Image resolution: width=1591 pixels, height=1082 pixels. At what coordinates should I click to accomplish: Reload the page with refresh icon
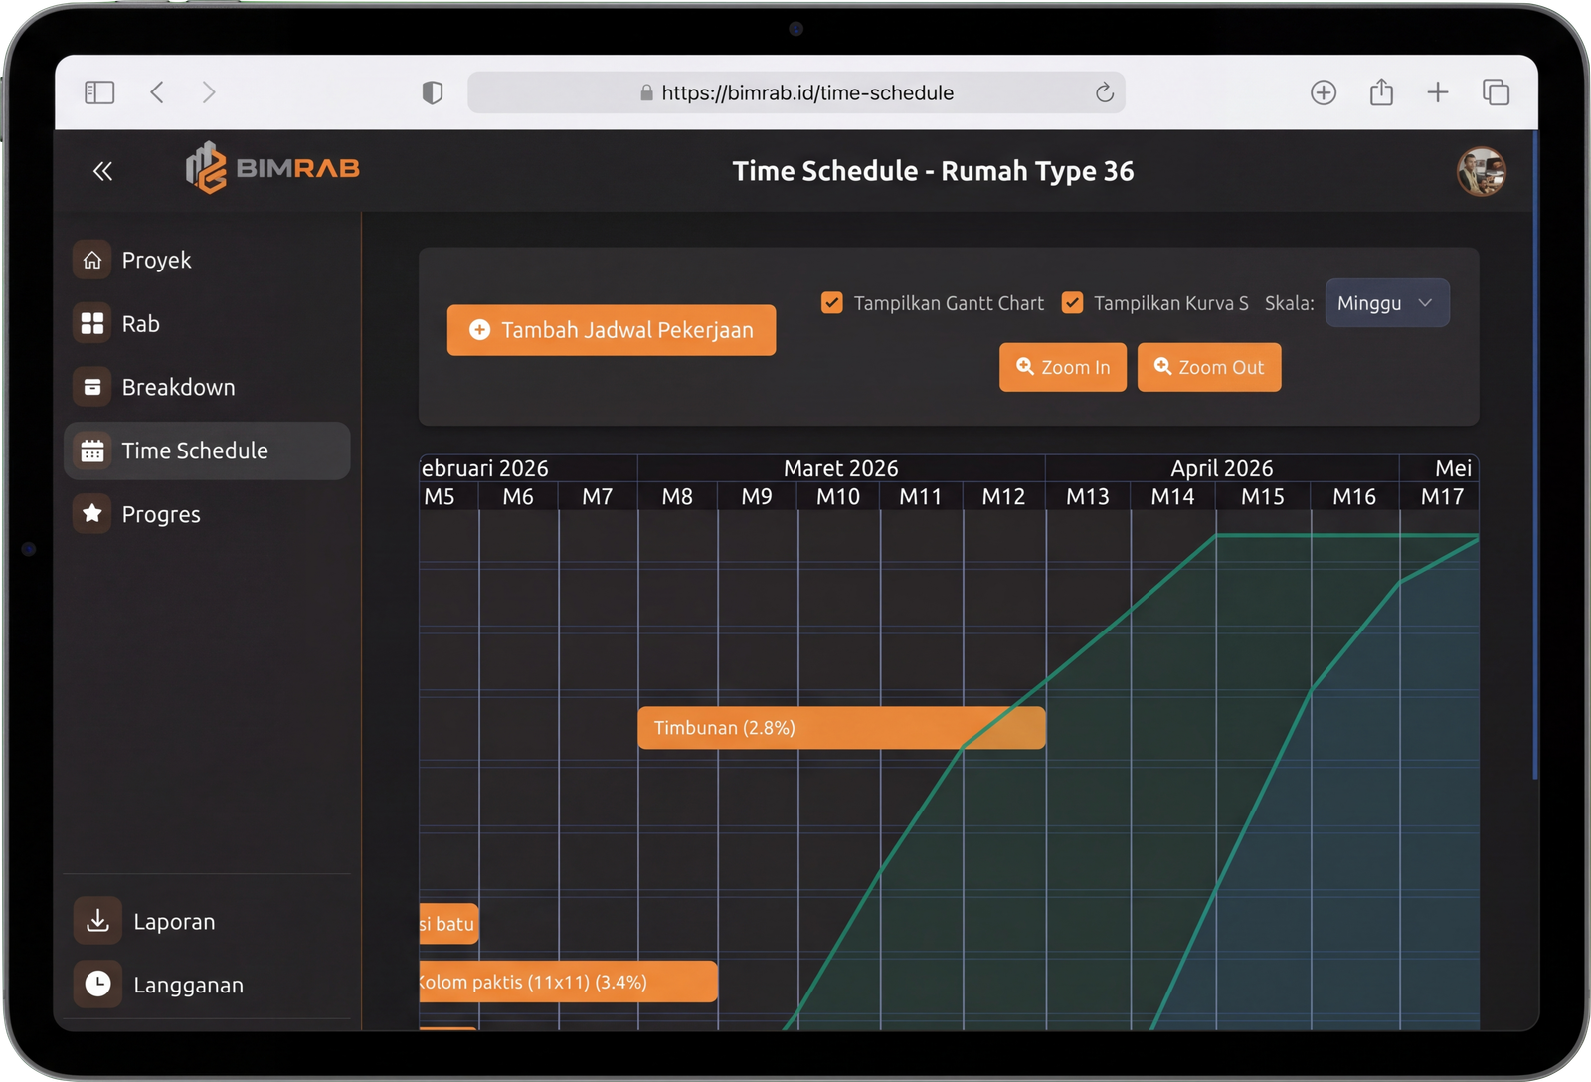click(x=1104, y=92)
